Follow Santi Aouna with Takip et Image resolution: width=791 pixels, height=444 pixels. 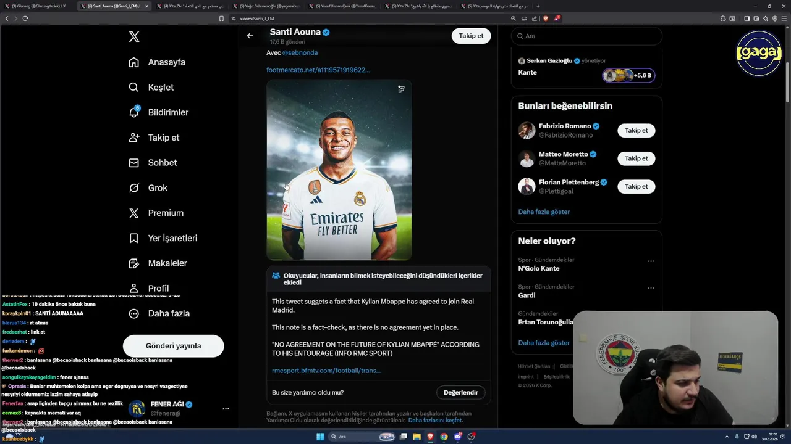click(472, 36)
